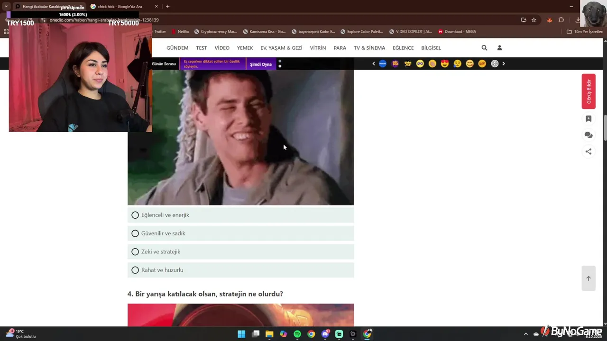Open the Task View taskbar icon
Viewport: 607px width, 341px height.
coord(256,334)
